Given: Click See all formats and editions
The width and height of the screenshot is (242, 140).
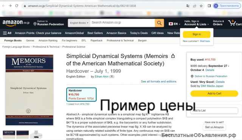Looking at the screenshot, I should click(158, 81).
